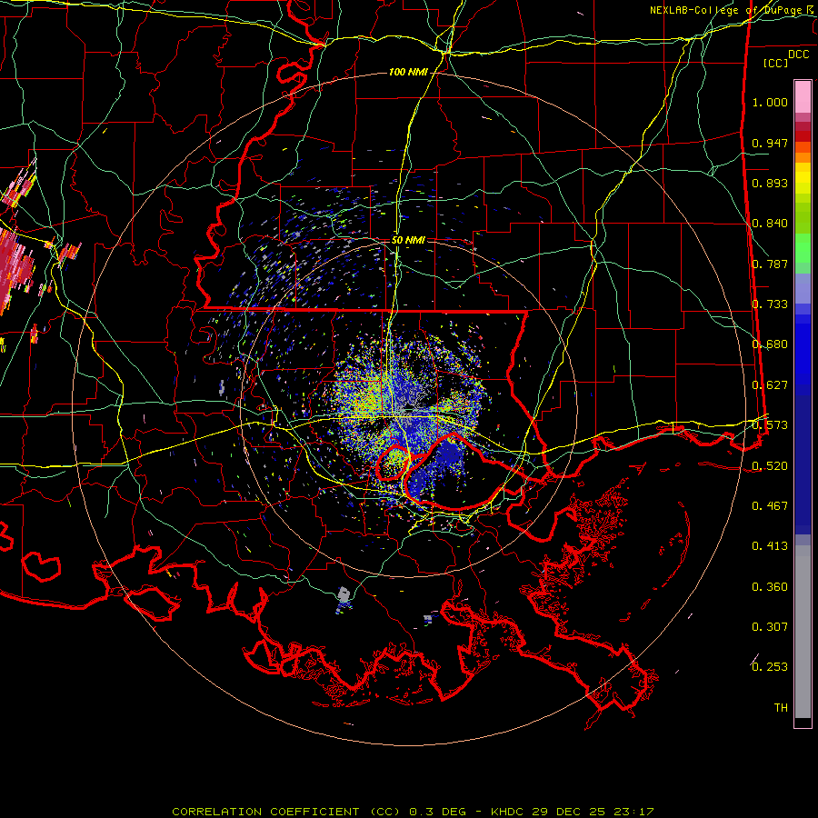
Task: Click the DCC label above color scale
Action: 799,55
